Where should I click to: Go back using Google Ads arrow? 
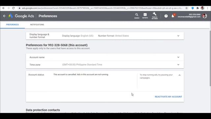[4, 16]
